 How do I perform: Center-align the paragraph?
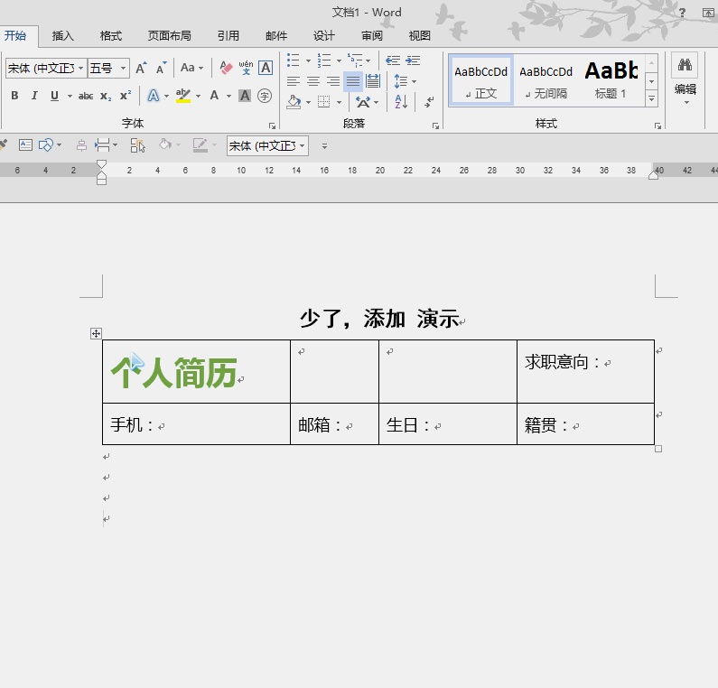313,81
